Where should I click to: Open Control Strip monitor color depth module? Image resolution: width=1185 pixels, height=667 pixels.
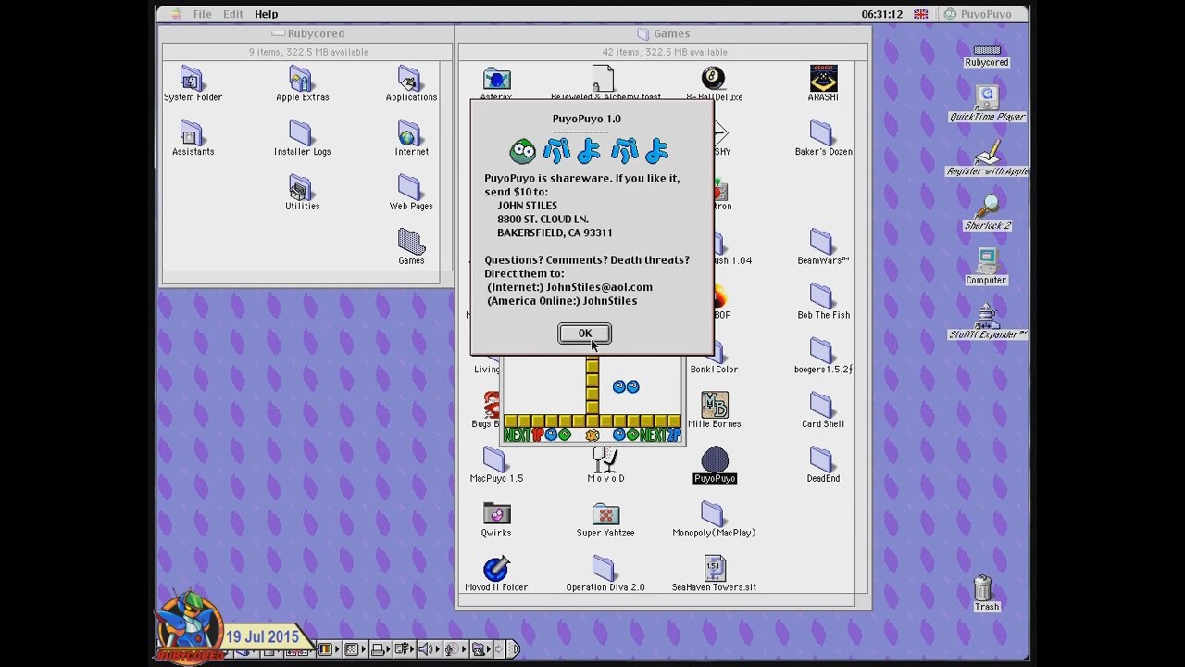pyautogui.click(x=330, y=649)
